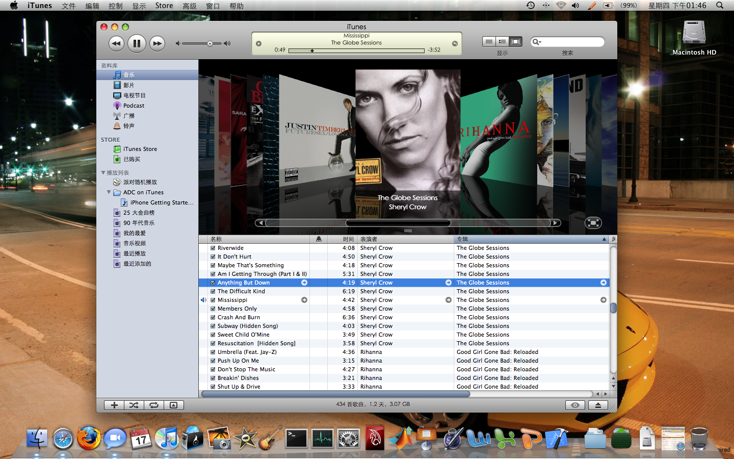Click the Cover Flow horizontal scroll thumb
734x459 pixels.
coord(398,223)
